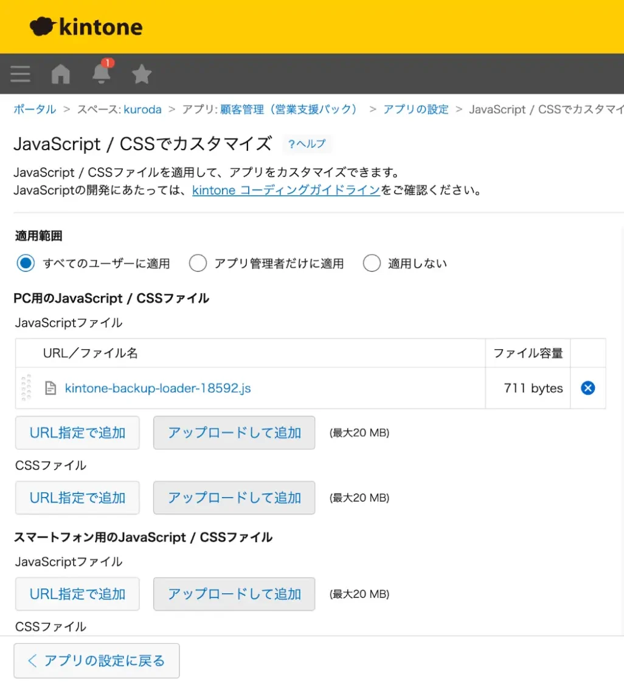Select アプリ管理者だけに適用 radio button
This screenshot has width=624, height=685.
pyautogui.click(x=198, y=263)
